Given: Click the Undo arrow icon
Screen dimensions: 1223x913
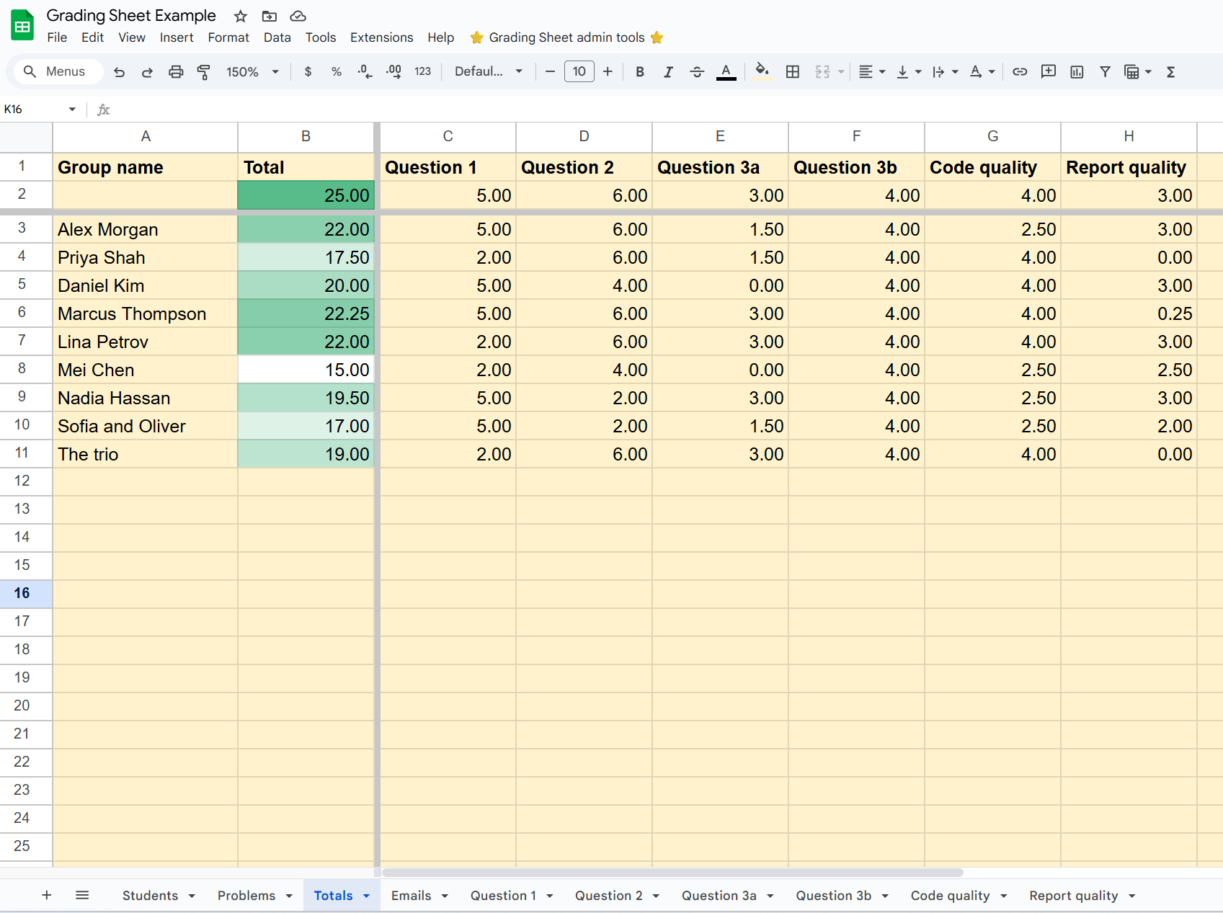Looking at the screenshot, I should pyautogui.click(x=120, y=71).
